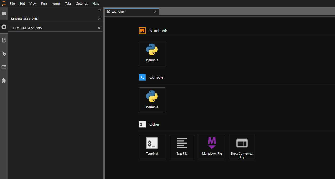Close the Launcher tab
This screenshot has height=179, width=335.
click(155, 12)
